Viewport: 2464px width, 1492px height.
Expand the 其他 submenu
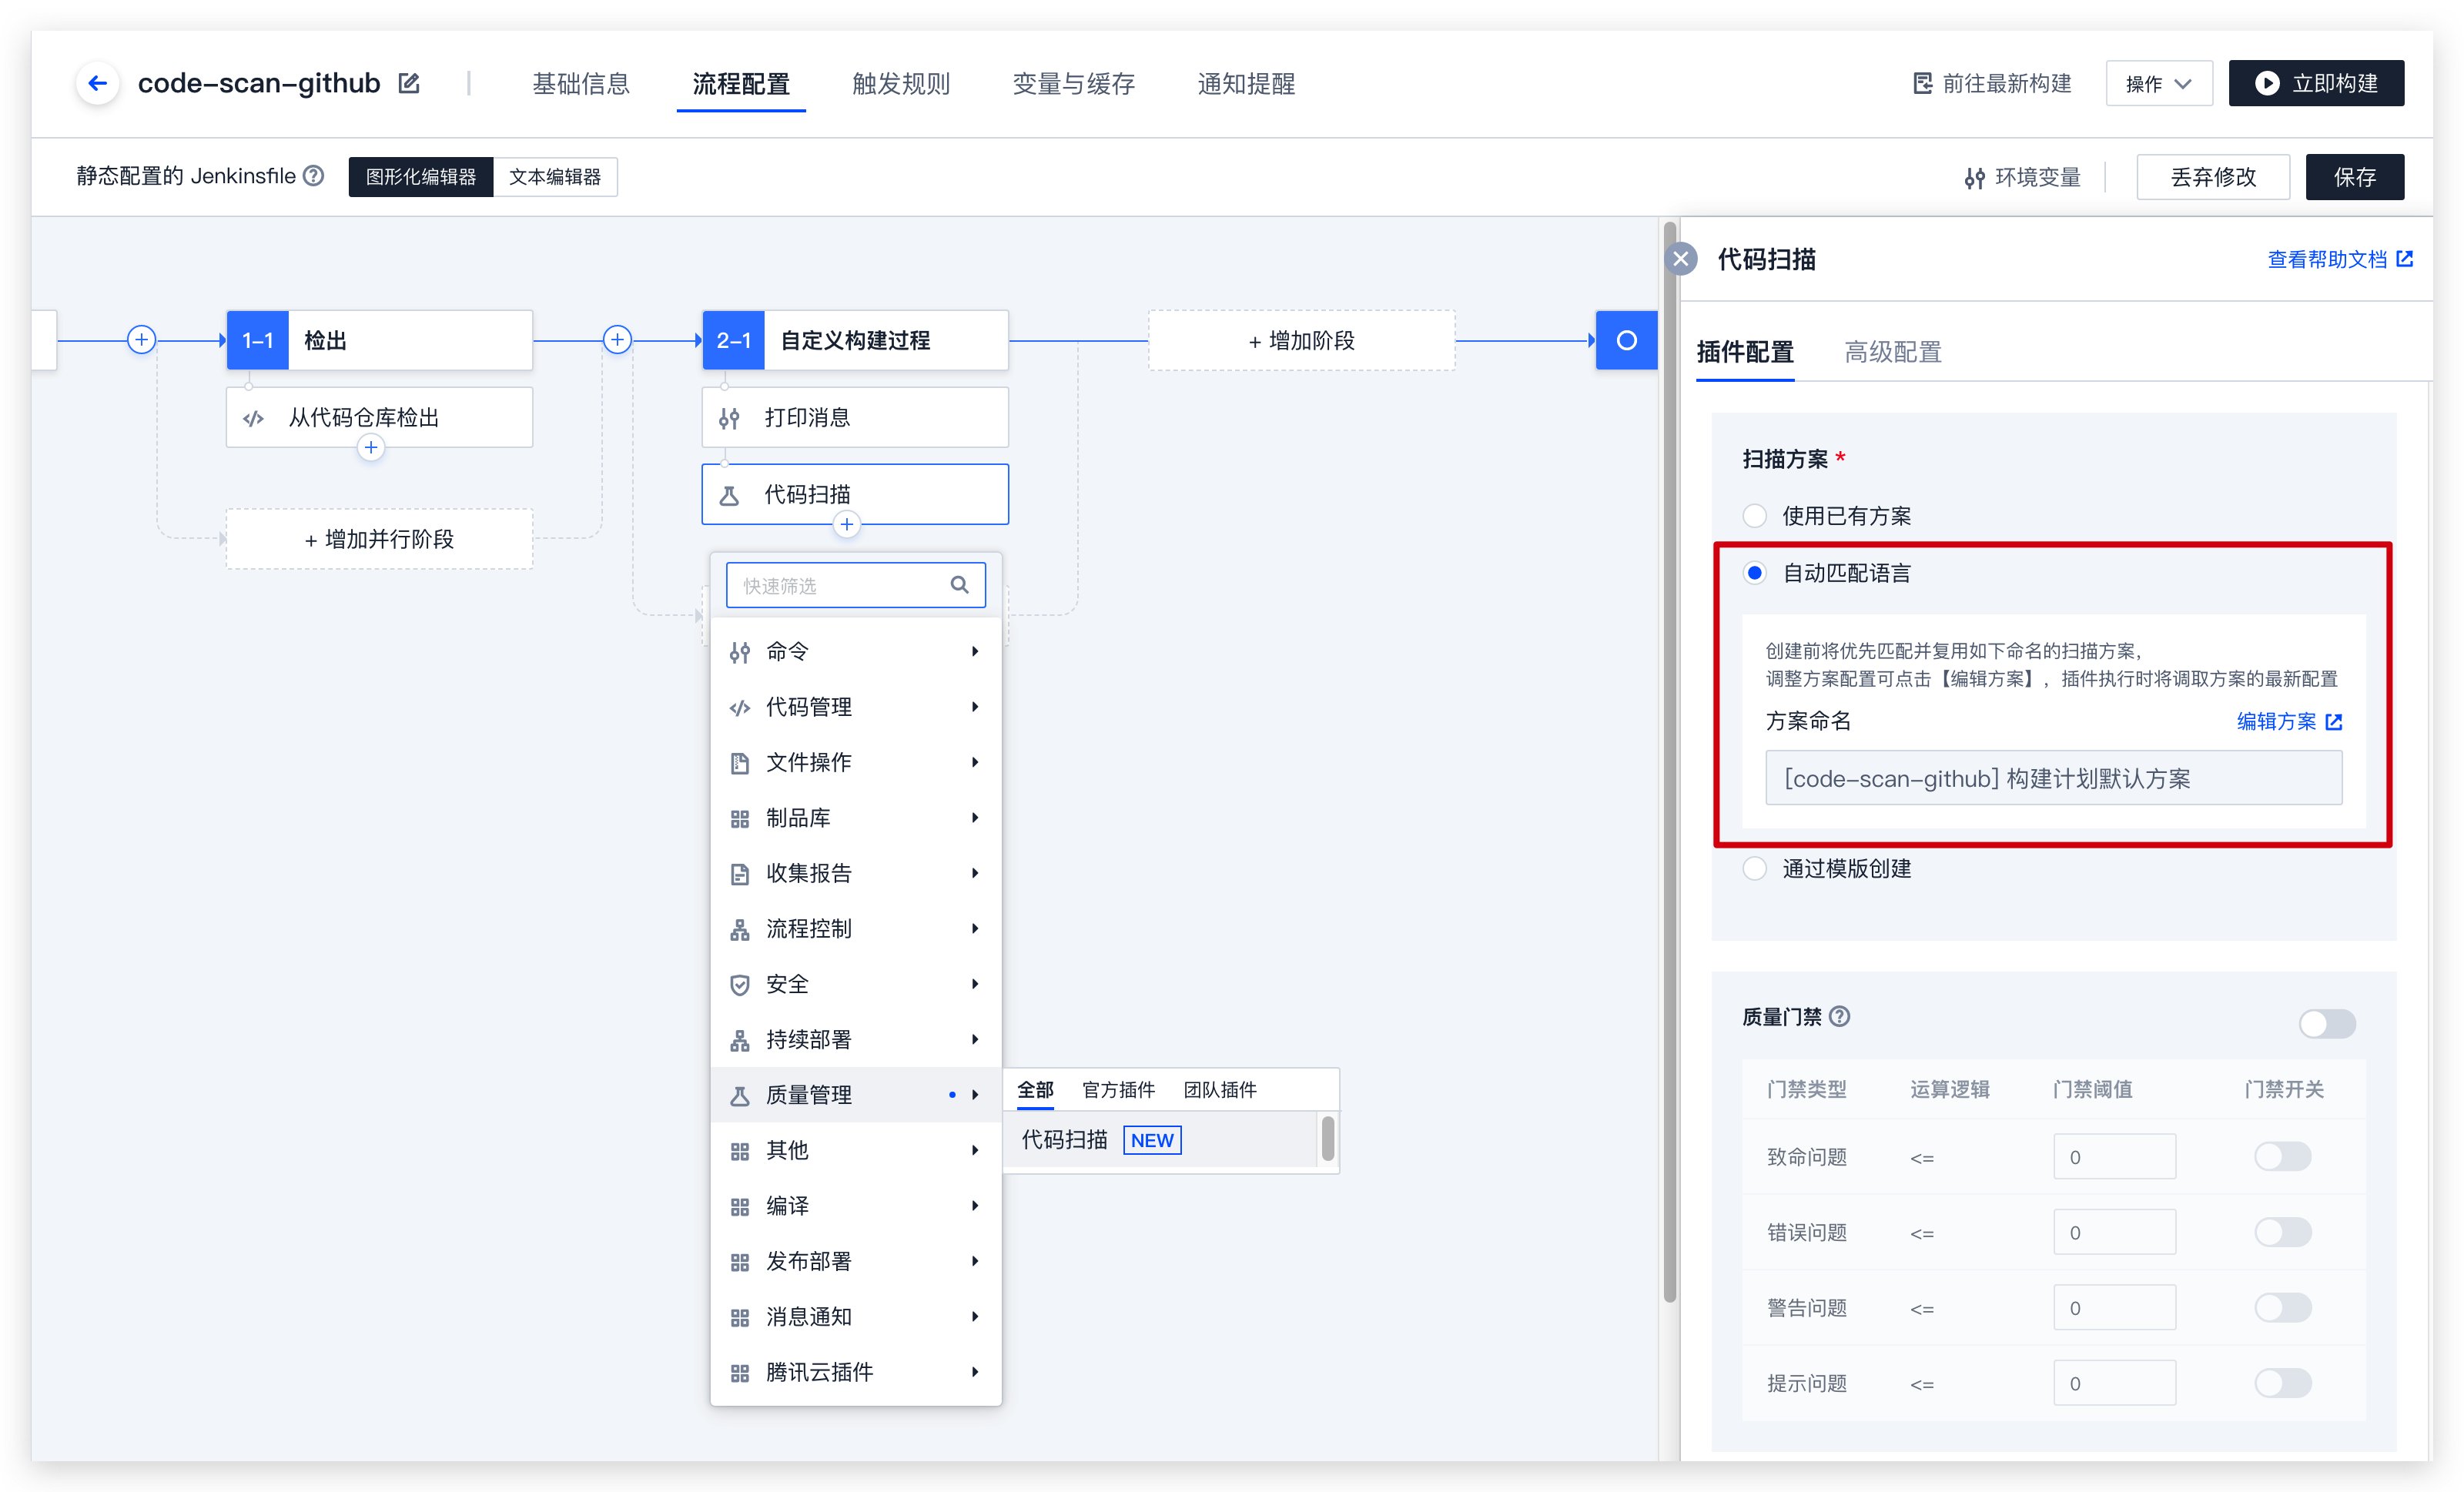975,1151
